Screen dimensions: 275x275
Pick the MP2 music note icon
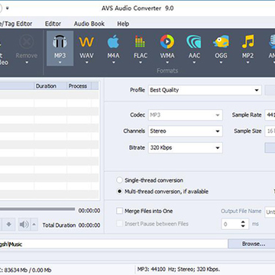tap(247, 42)
